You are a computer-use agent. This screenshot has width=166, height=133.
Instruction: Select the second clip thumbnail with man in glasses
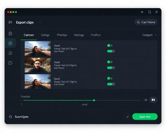click(x=38, y=65)
